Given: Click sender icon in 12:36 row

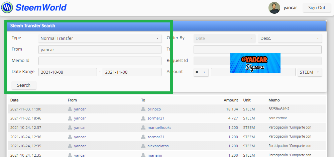Looking at the screenshot, I should pos(70,137).
